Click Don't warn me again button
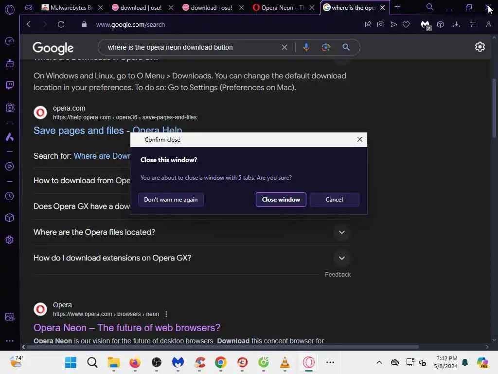Screen dimensions: 498x374 click(x=171, y=199)
